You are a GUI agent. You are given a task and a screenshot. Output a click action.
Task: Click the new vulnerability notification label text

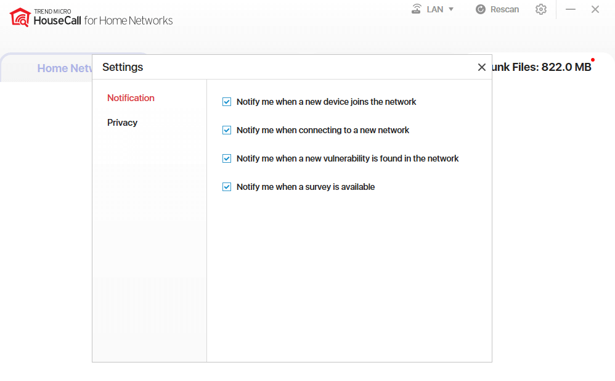(x=348, y=158)
